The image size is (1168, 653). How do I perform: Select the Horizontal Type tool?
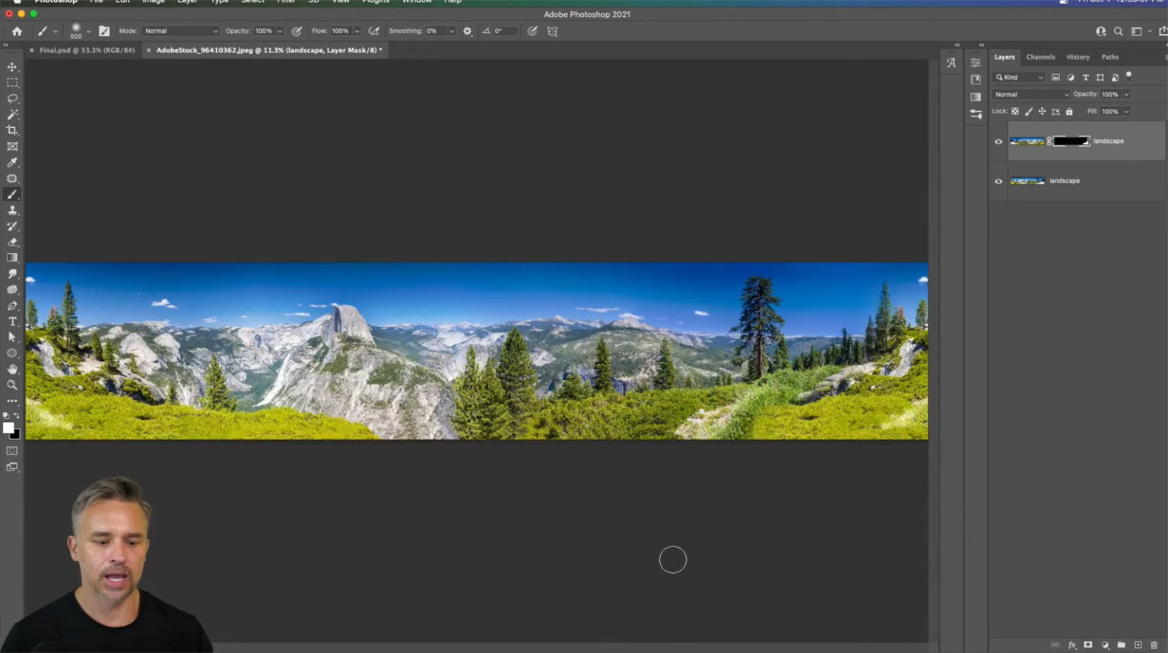tap(11, 322)
